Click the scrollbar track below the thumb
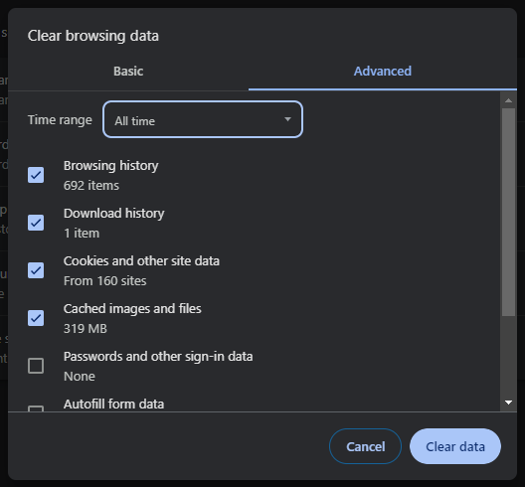The image size is (525, 487). coord(509,356)
